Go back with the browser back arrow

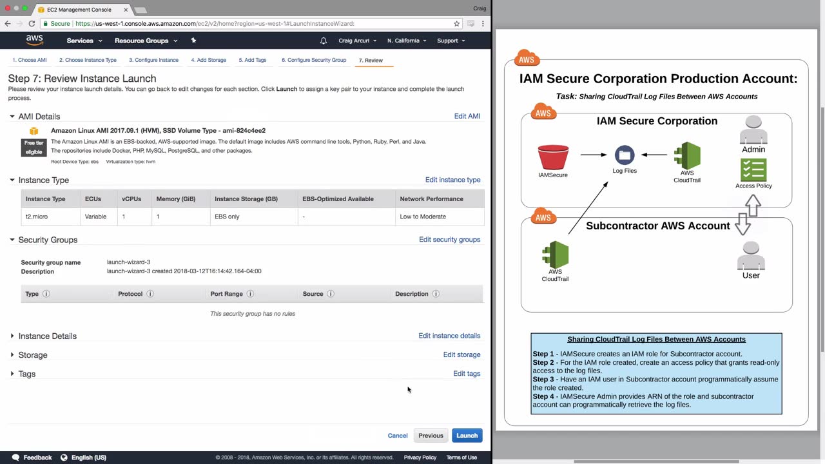click(8, 24)
